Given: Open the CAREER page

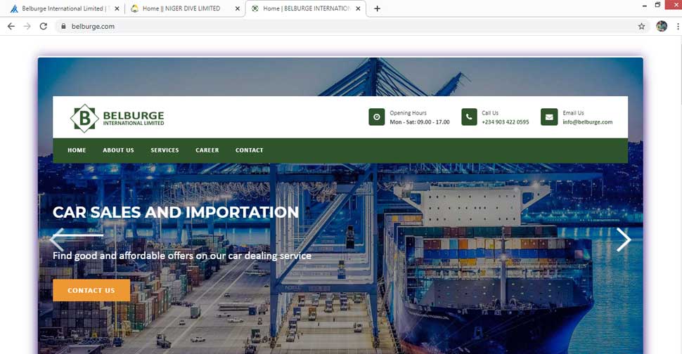Looking at the screenshot, I should tap(207, 150).
